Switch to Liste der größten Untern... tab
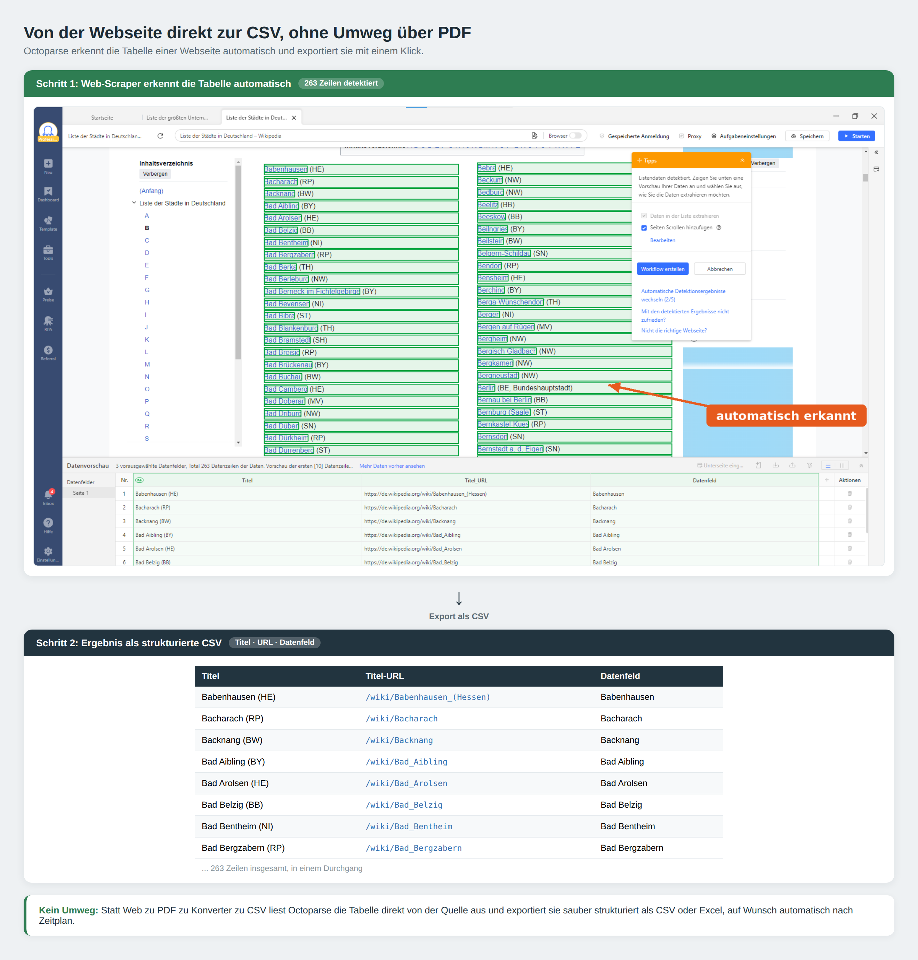This screenshot has width=918, height=960. point(177,118)
